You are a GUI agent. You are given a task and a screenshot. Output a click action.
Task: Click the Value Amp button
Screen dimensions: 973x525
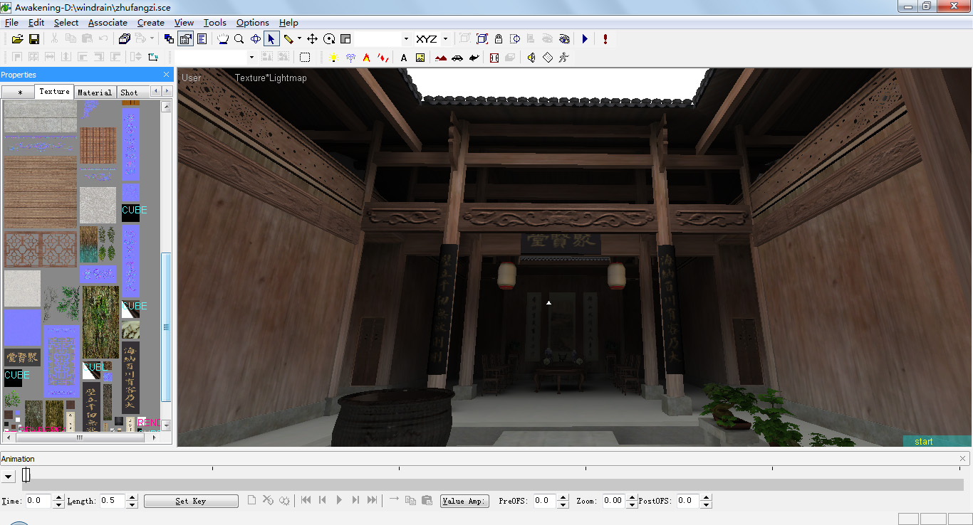point(464,500)
